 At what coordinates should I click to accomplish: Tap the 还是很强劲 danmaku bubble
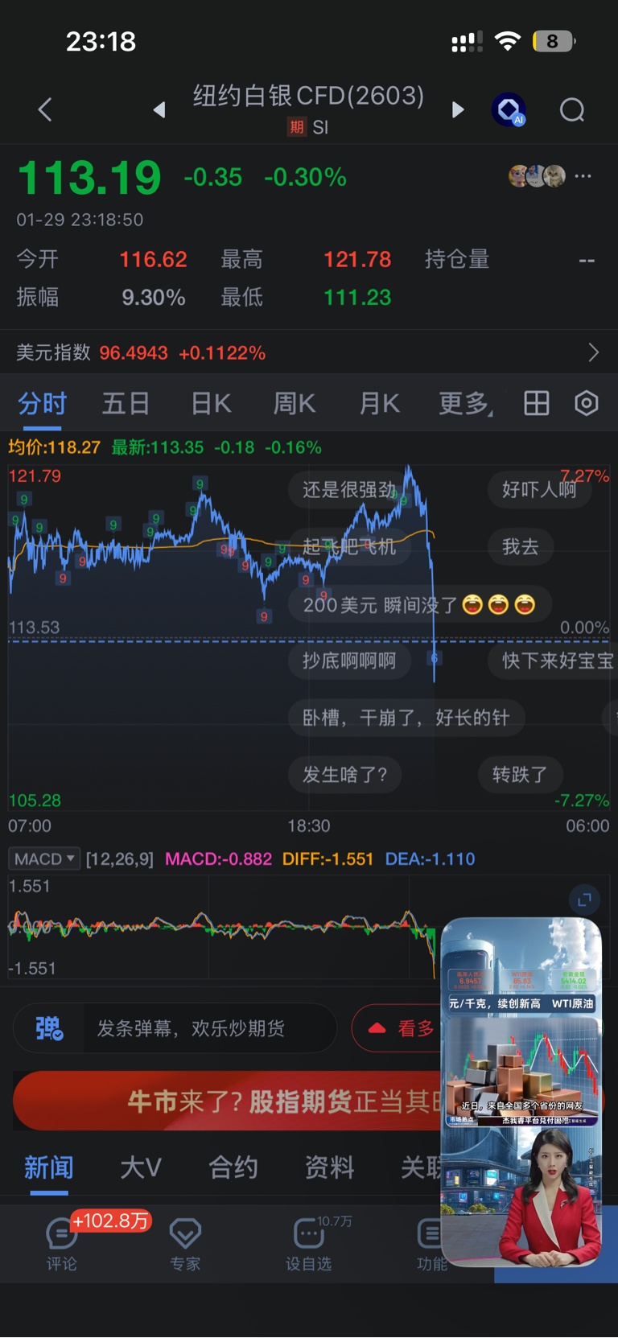[x=350, y=489]
